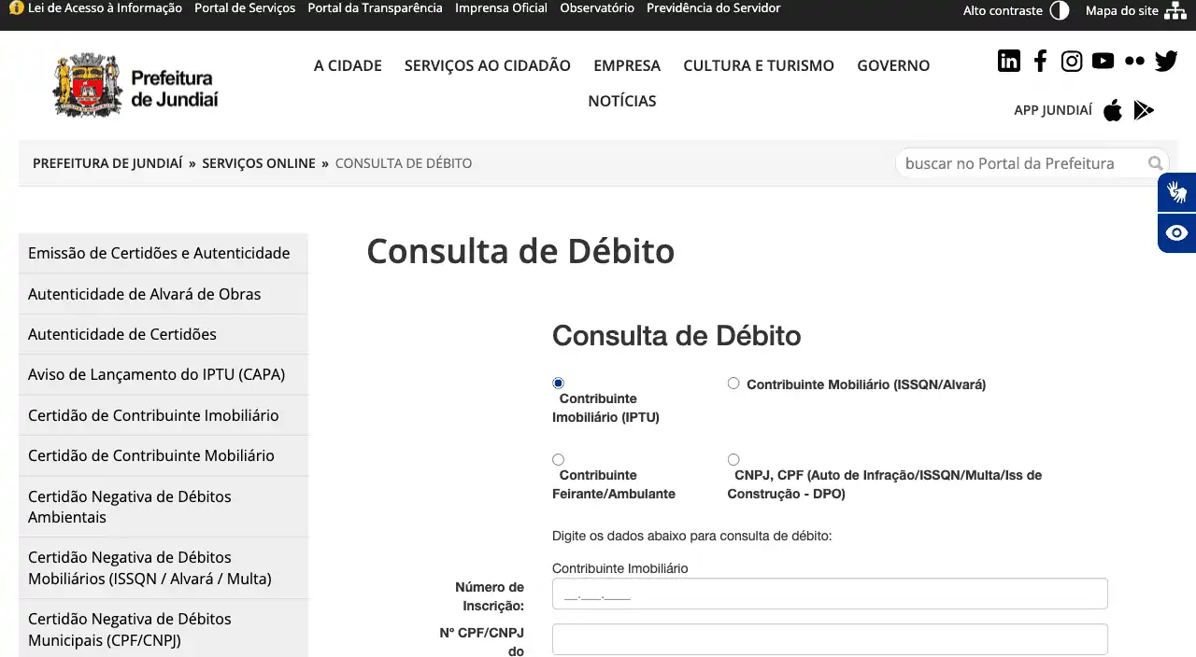Click the Google Play store icon
1196x657 pixels.
(x=1144, y=111)
